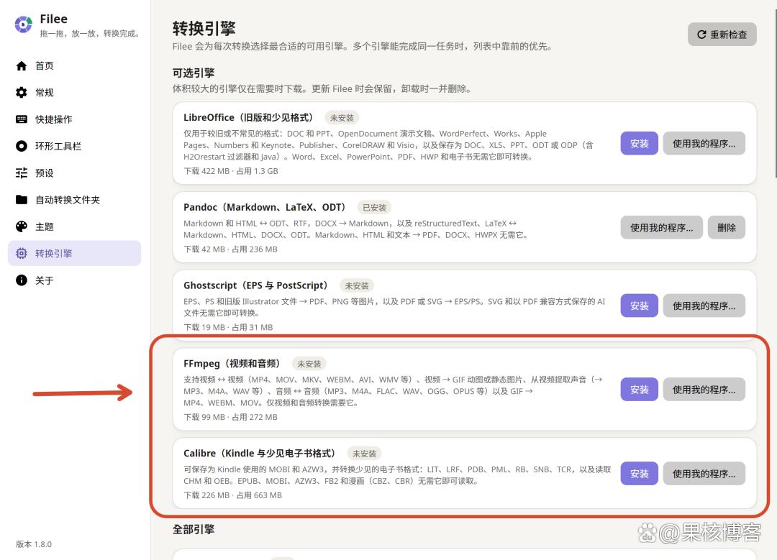Click the gear icon beside 常规
Viewport: 777px width, 560px height.
(x=22, y=93)
